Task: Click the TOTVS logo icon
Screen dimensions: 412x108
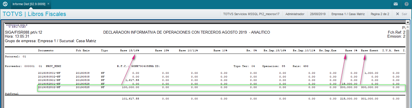Action: pyautogui.click(x=5, y=4)
